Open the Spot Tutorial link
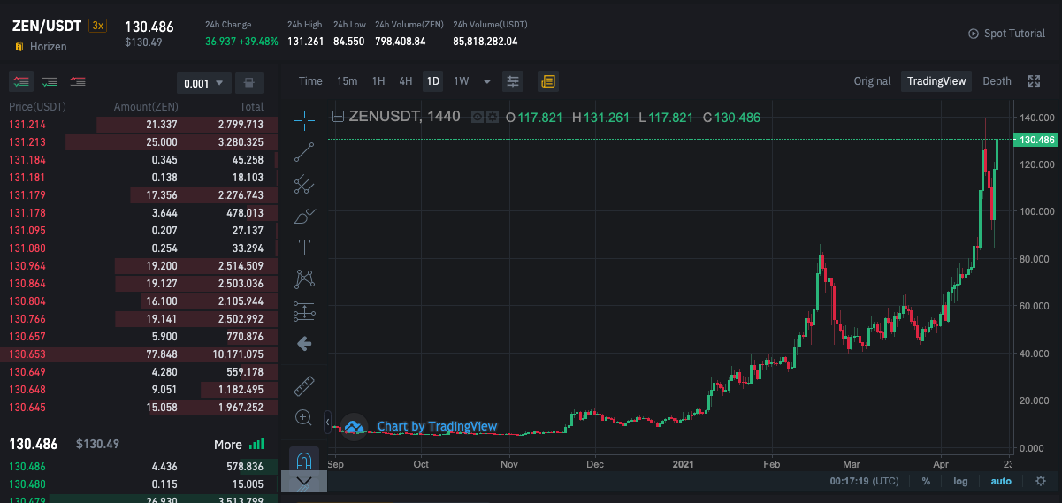The width and height of the screenshot is (1062, 503). click(x=1007, y=34)
